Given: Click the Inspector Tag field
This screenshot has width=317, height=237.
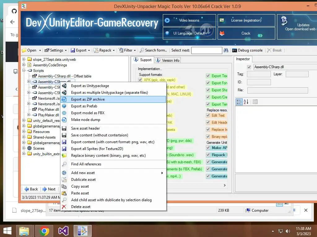Looking at the screenshot, I should [259, 74].
